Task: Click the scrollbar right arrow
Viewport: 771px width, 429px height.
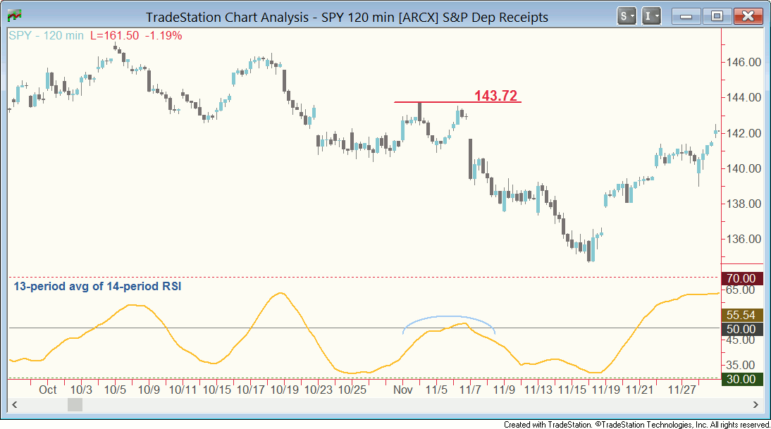Action: coord(755,405)
